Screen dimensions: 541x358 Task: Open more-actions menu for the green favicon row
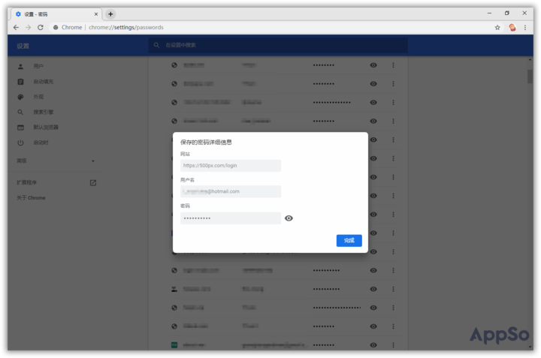[x=393, y=345]
